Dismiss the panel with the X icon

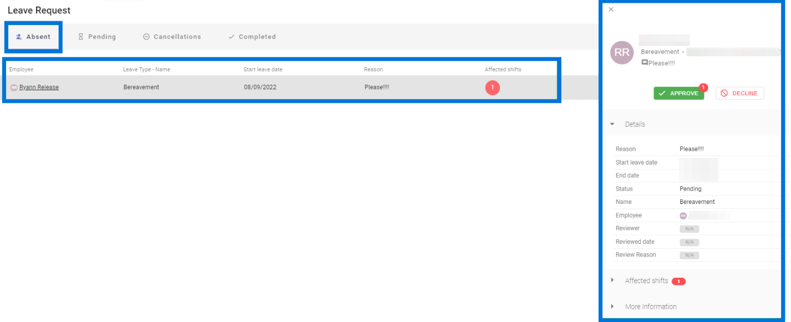611,9
